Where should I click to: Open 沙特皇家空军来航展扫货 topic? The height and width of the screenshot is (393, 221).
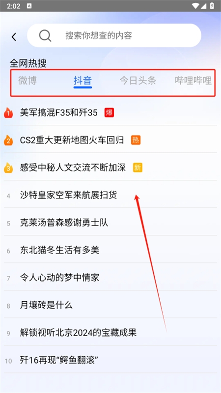(x=110, y=195)
